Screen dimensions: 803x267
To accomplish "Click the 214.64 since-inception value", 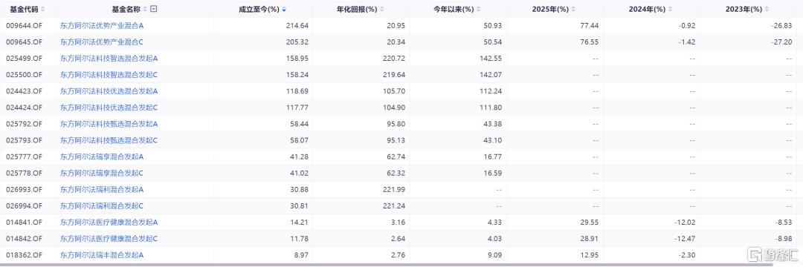I will point(297,25).
